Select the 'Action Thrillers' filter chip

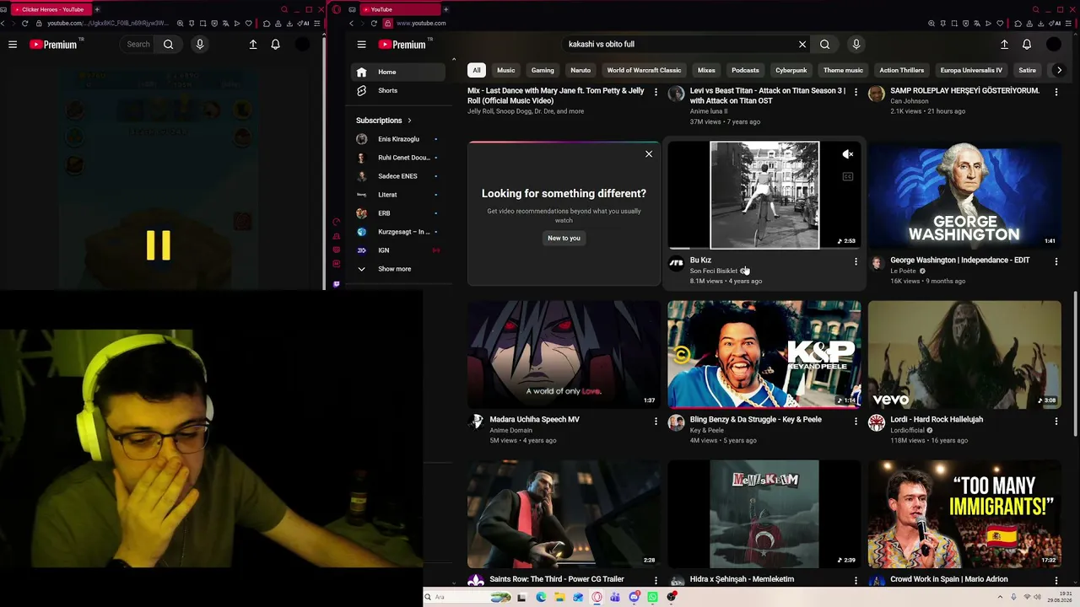902,70
